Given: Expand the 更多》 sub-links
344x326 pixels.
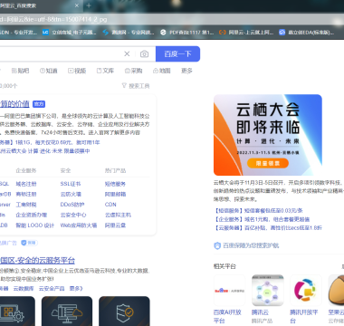Looking at the screenshot, I should tap(76, 289).
